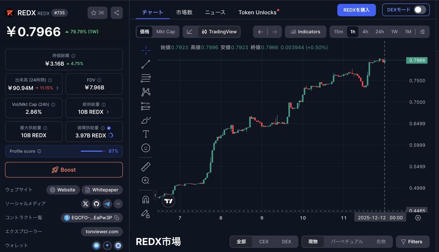Select the brush drawing tool
This screenshot has width=439, height=252.
pos(146,120)
